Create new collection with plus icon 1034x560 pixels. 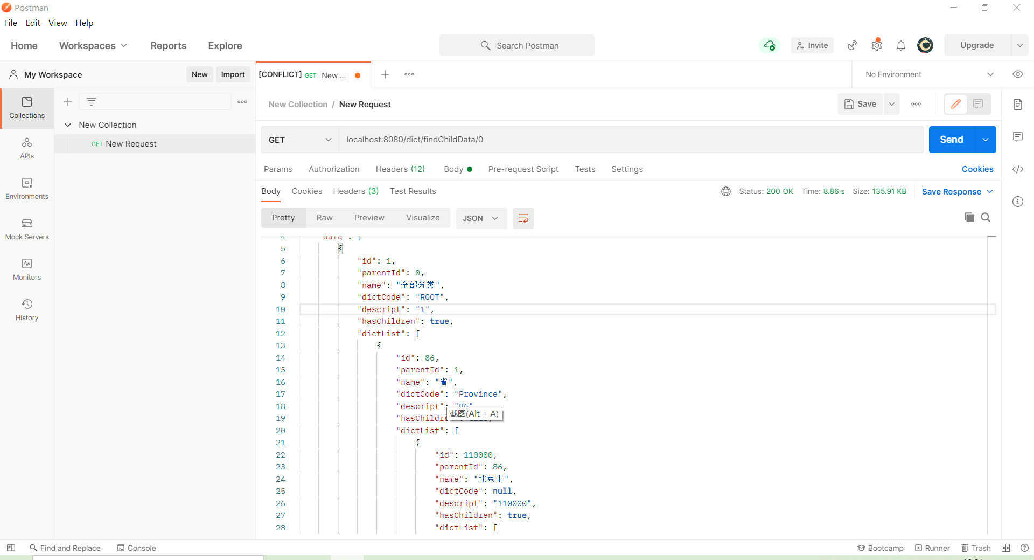[68, 102]
